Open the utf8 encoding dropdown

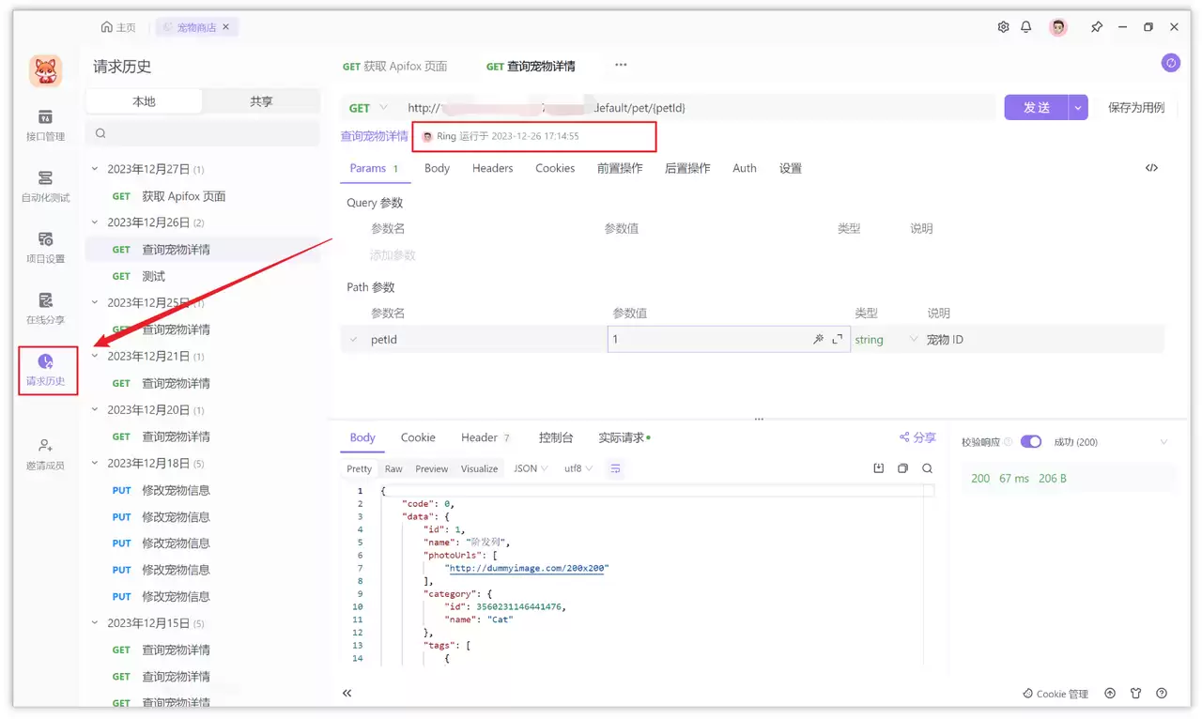pos(578,468)
